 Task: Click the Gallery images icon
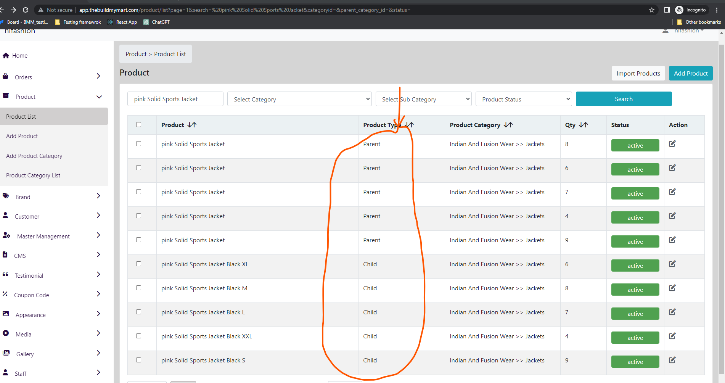[x=6, y=353]
